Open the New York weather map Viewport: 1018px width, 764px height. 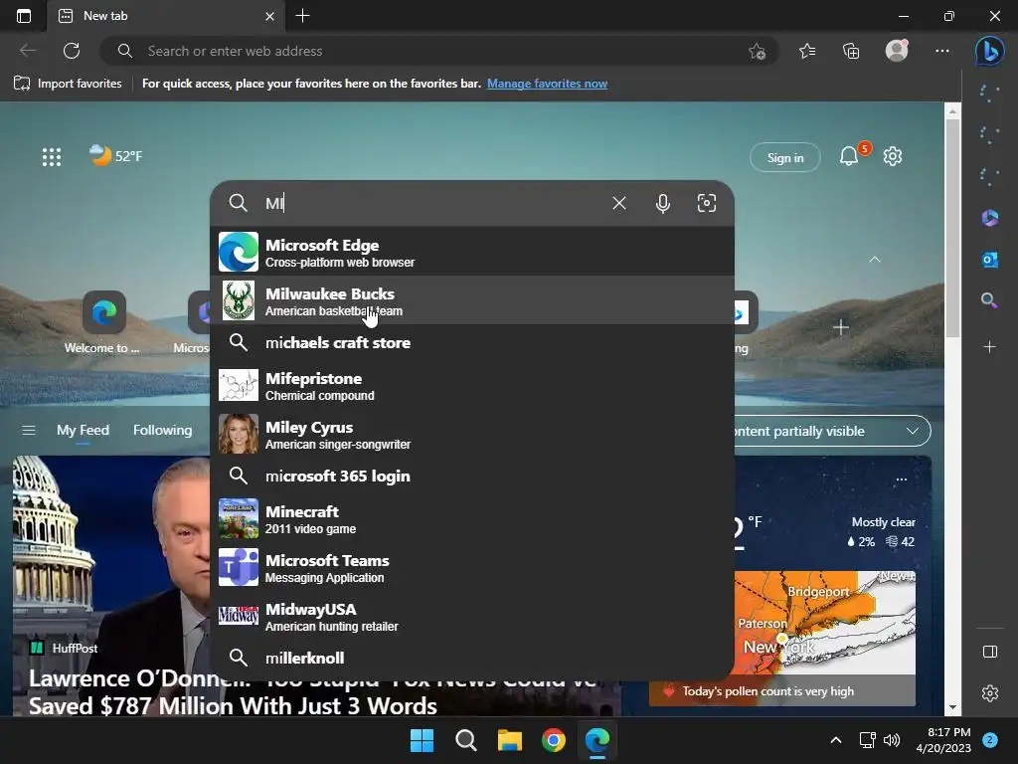point(824,623)
